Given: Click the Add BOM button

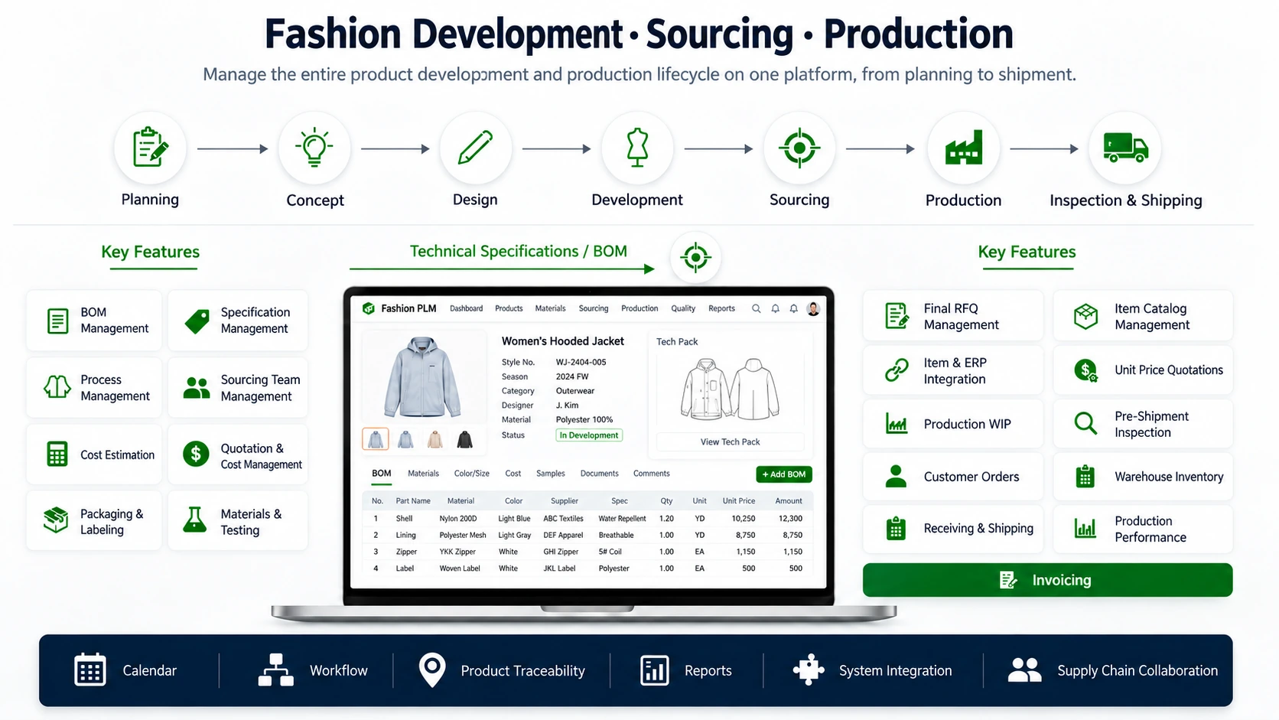Looking at the screenshot, I should pos(784,474).
